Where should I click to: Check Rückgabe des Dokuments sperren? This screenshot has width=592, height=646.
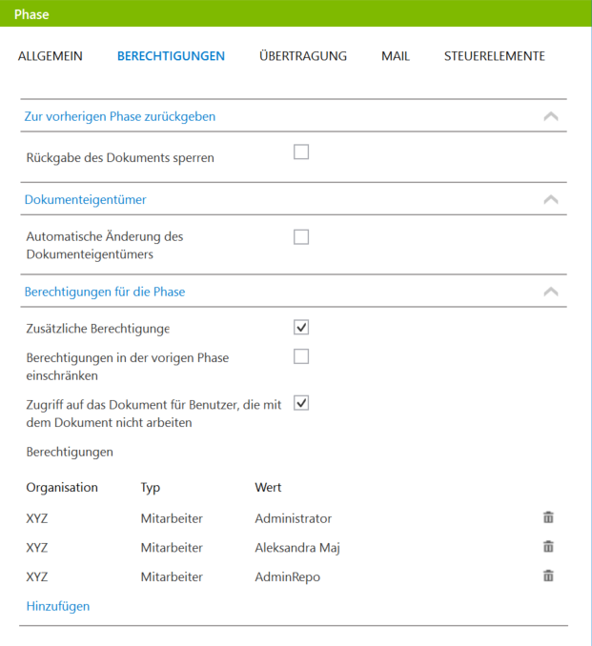coord(301,151)
